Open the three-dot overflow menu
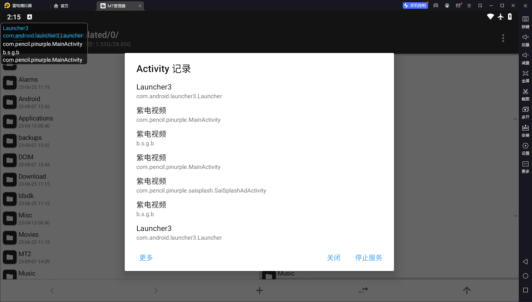This screenshot has height=302, width=532. [x=503, y=38]
